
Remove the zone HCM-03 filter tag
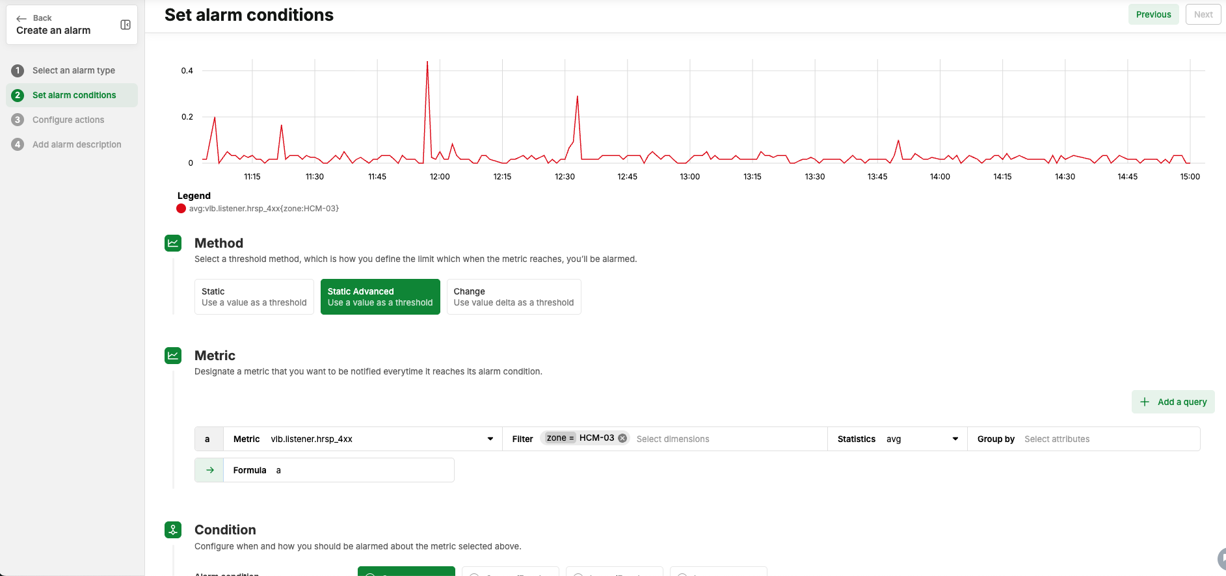[622, 438]
